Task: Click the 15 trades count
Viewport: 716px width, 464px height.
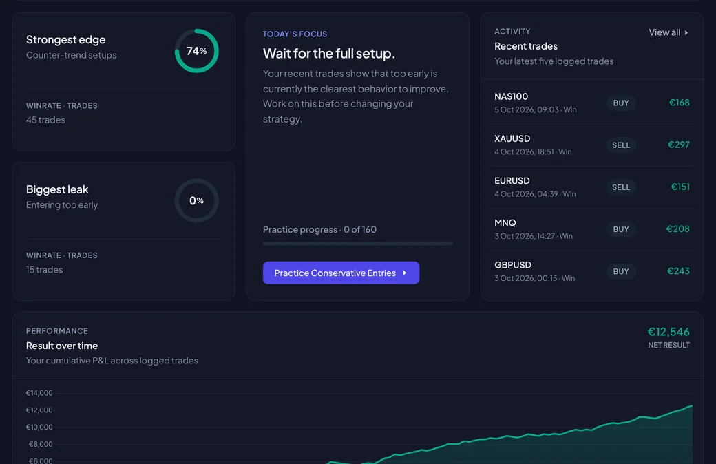Action: click(x=44, y=270)
